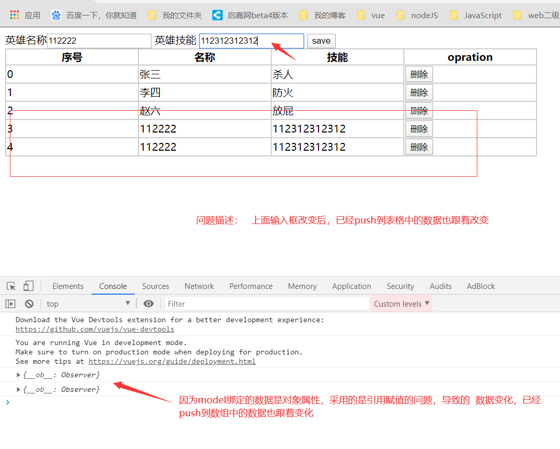560x449 pixels.
Task: Create live expression with eye icon
Action: (148, 304)
